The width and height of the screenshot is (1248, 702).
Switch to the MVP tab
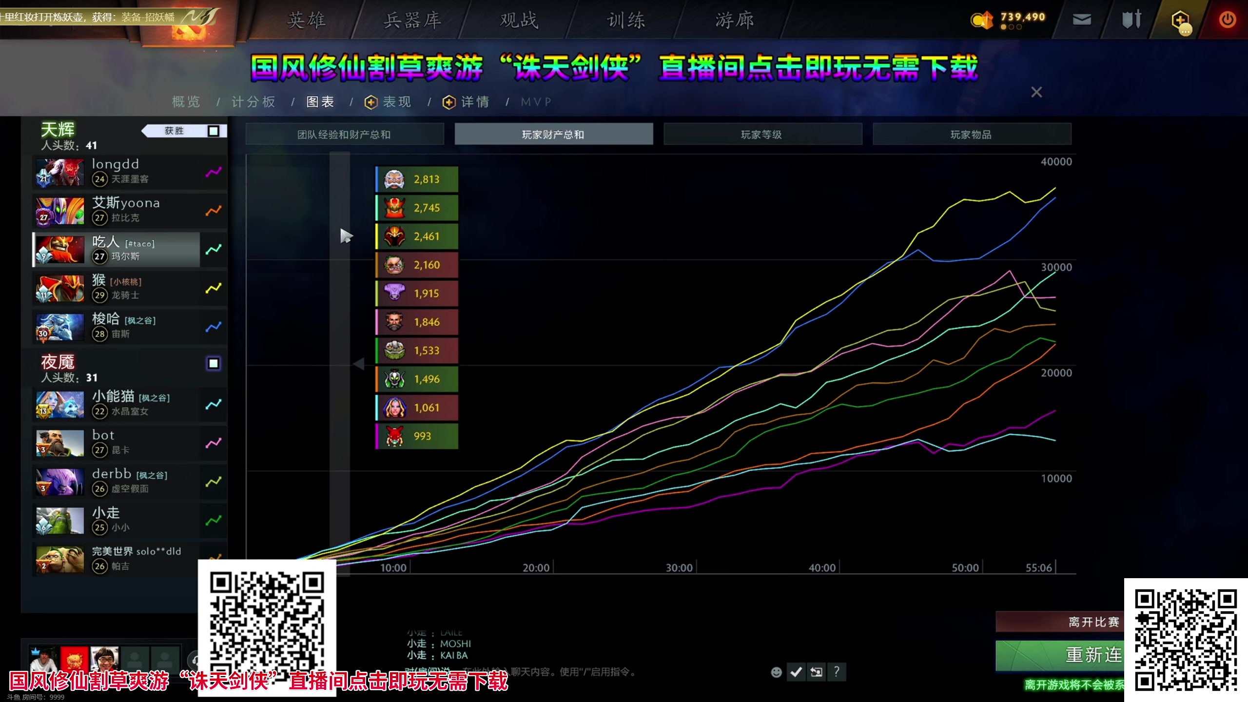coord(536,102)
